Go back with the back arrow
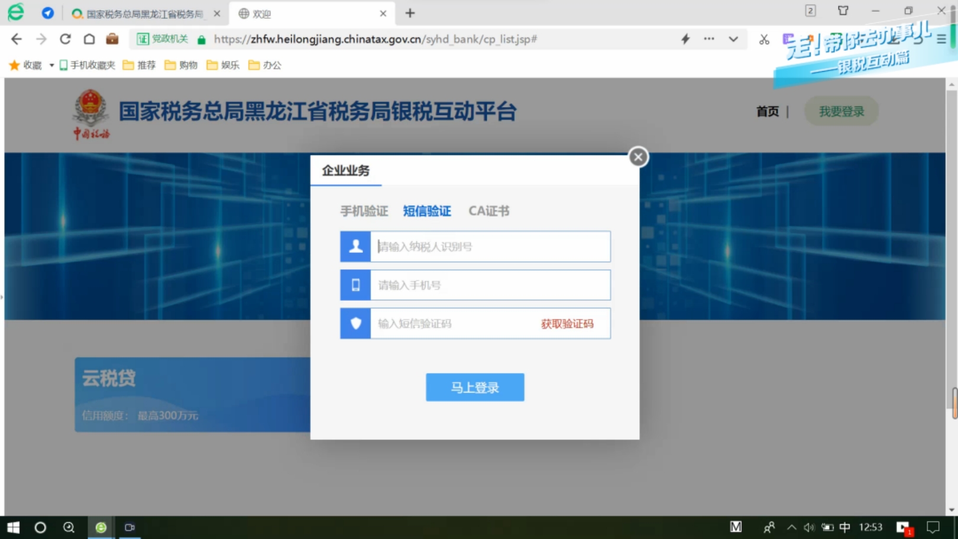This screenshot has width=958, height=539. 17,39
